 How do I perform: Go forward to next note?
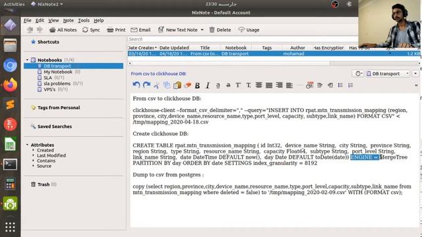pos(40,30)
